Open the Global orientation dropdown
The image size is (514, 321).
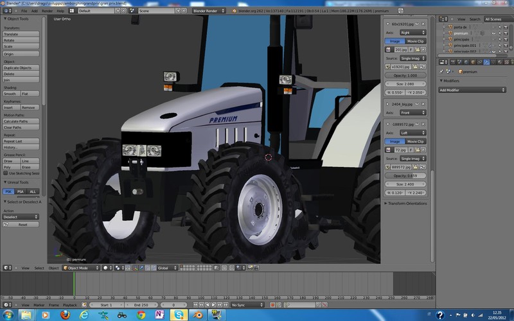pos(167,268)
